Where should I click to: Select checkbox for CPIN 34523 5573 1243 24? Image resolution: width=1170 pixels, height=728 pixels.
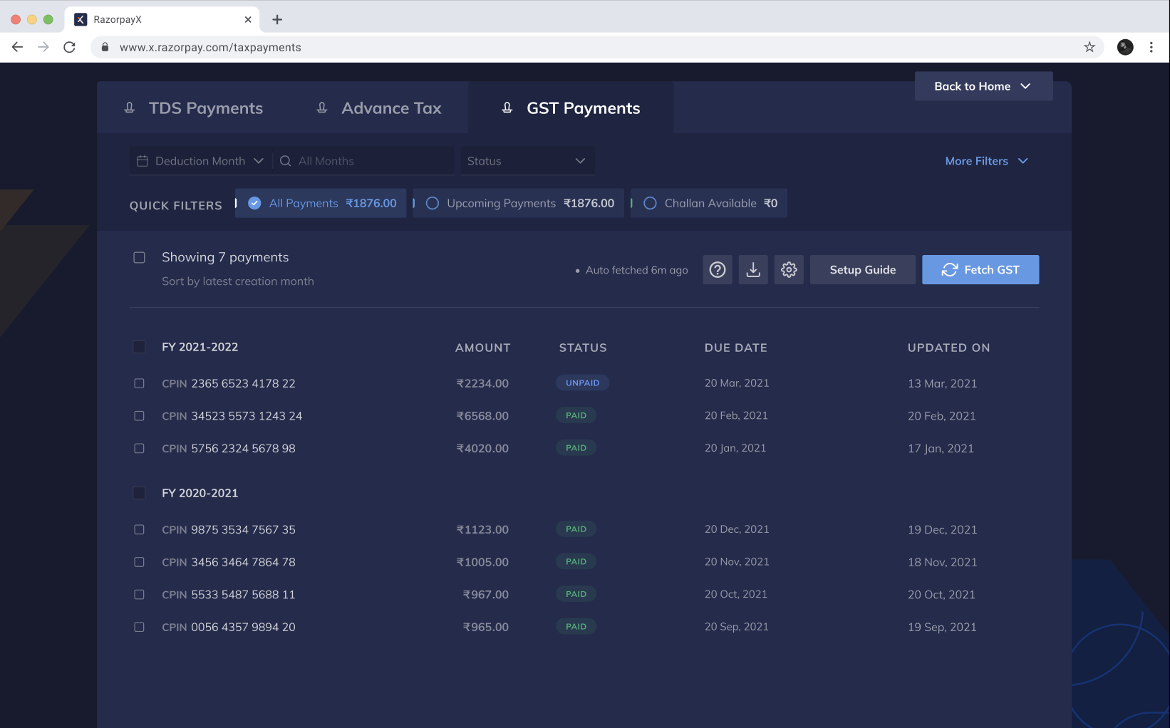139,416
